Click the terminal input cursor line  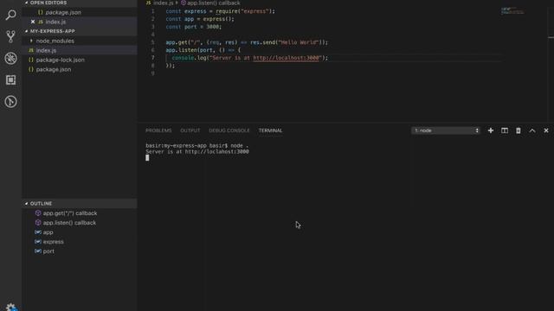pyautogui.click(x=147, y=157)
